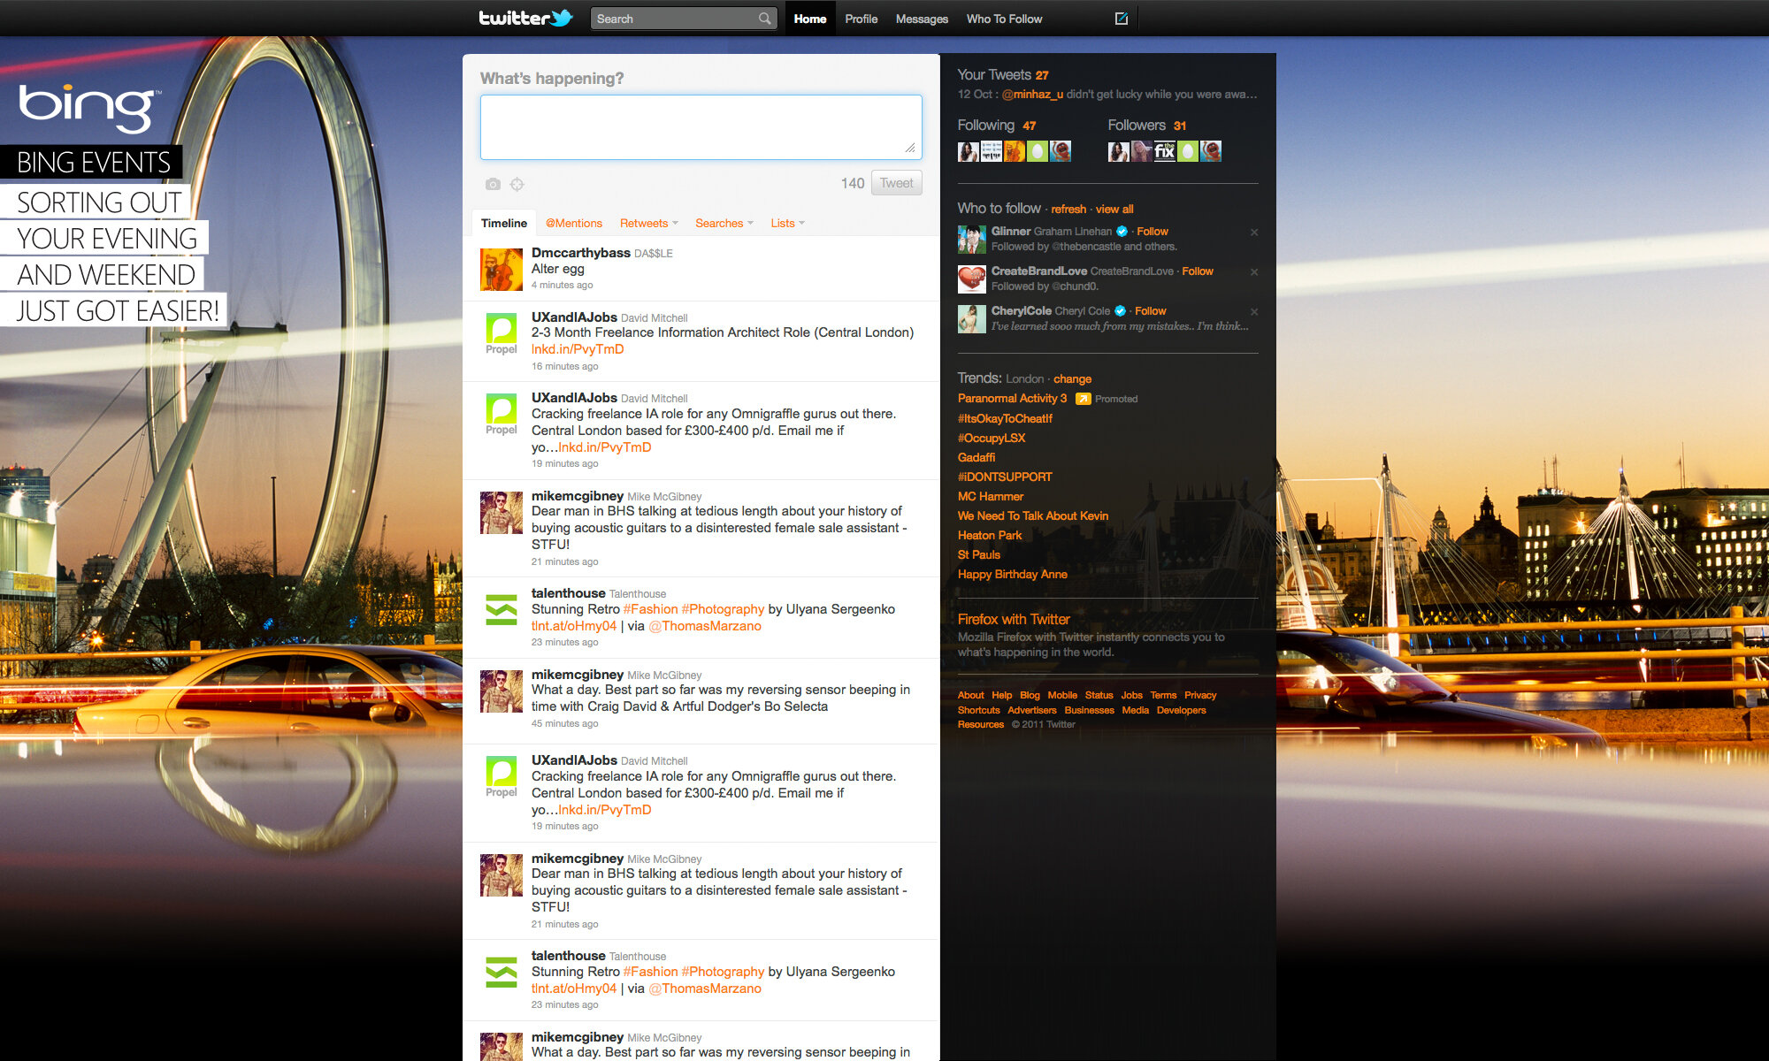The image size is (1769, 1061).
Task: Dismiss CherylCole suggestion with the x icon
Action: click(1254, 311)
